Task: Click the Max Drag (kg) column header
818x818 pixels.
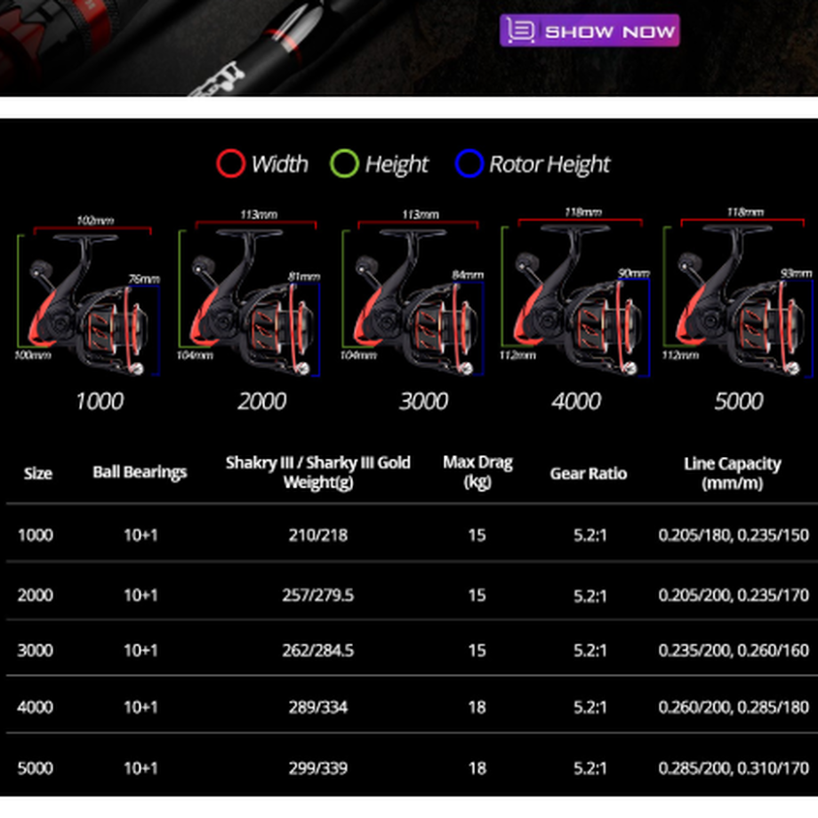Action: [477, 471]
